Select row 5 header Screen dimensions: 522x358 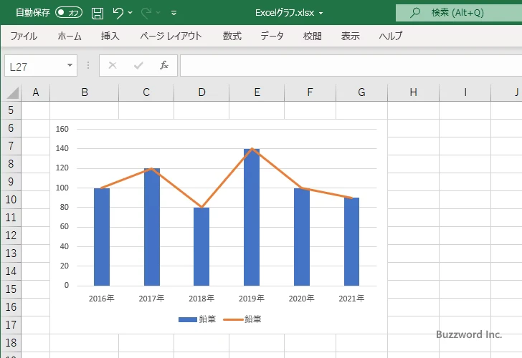click(11, 110)
